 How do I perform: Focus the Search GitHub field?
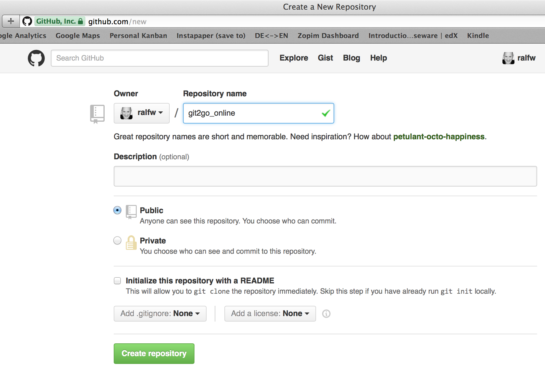pyautogui.click(x=160, y=58)
